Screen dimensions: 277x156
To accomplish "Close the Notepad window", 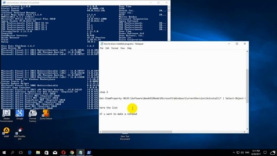I will [245, 44].
